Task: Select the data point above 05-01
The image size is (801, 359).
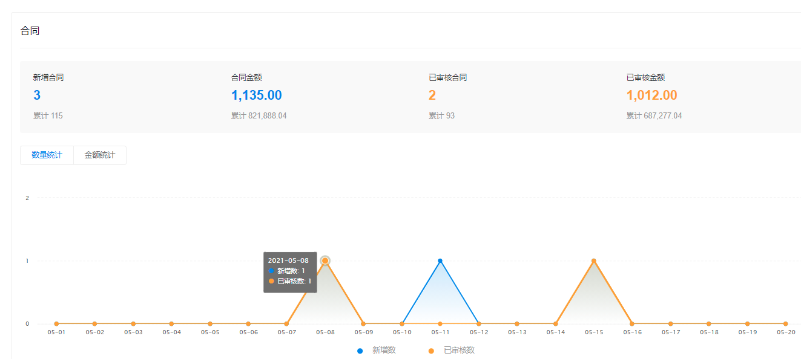Action: pyautogui.click(x=56, y=324)
